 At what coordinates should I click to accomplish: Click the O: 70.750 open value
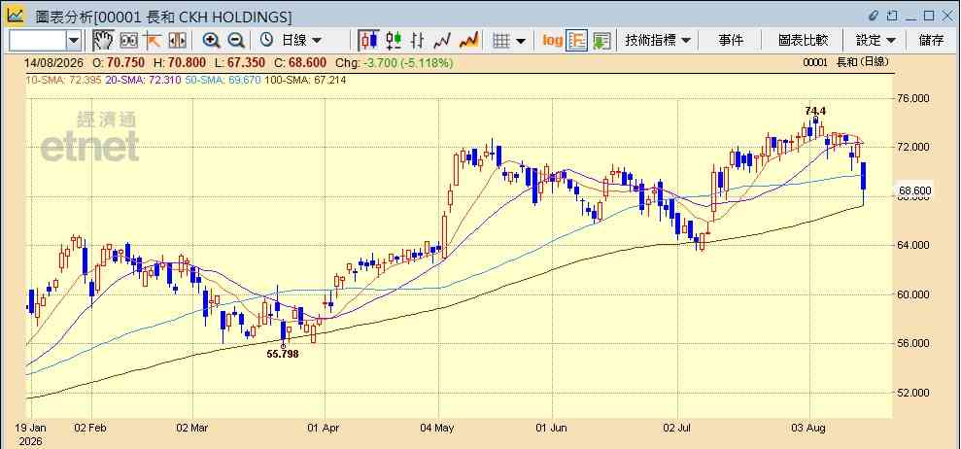pos(119,63)
